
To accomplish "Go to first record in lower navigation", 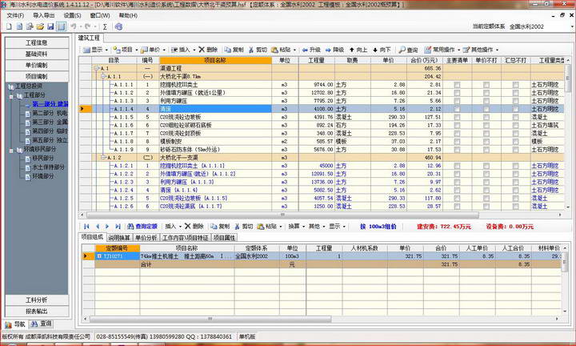I will coord(86,227).
